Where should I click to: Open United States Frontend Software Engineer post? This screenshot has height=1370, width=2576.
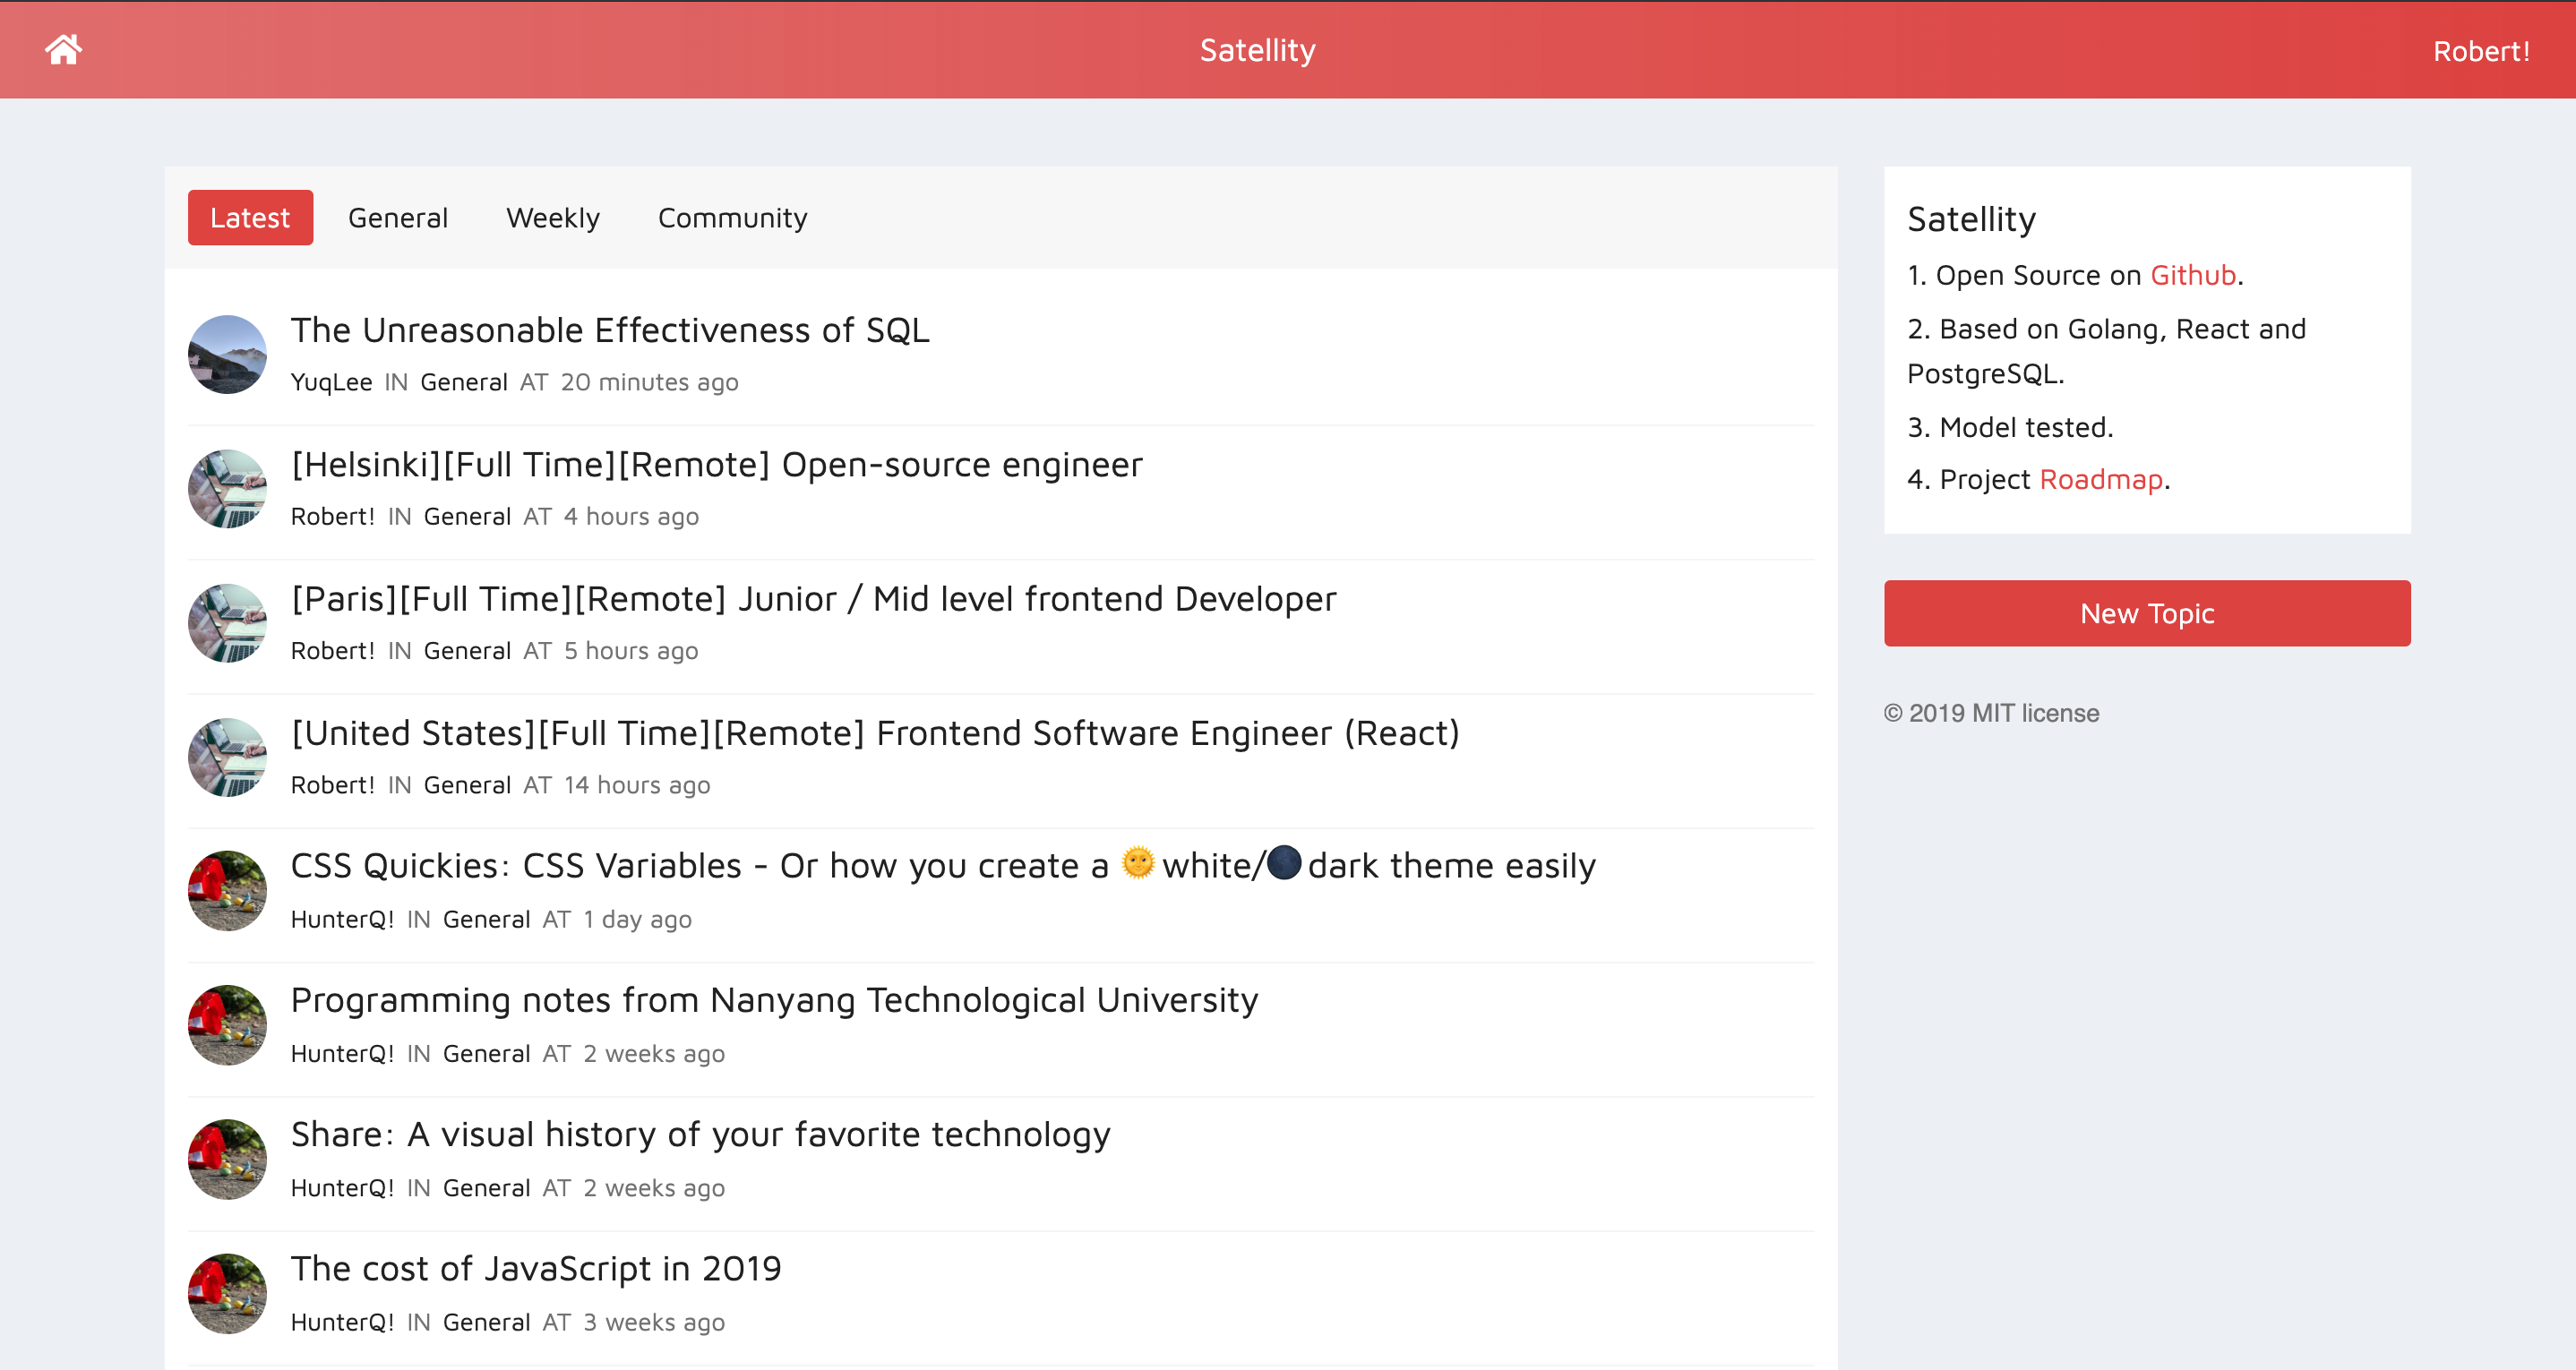point(875,732)
